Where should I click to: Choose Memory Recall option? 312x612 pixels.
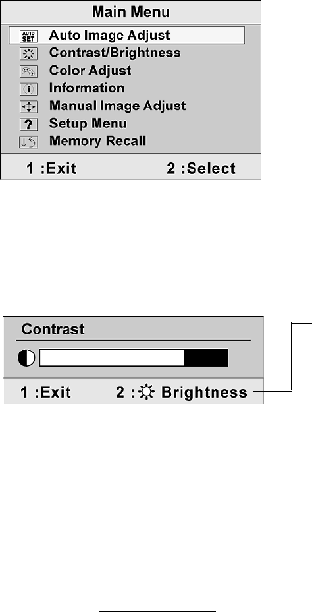[x=97, y=141]
